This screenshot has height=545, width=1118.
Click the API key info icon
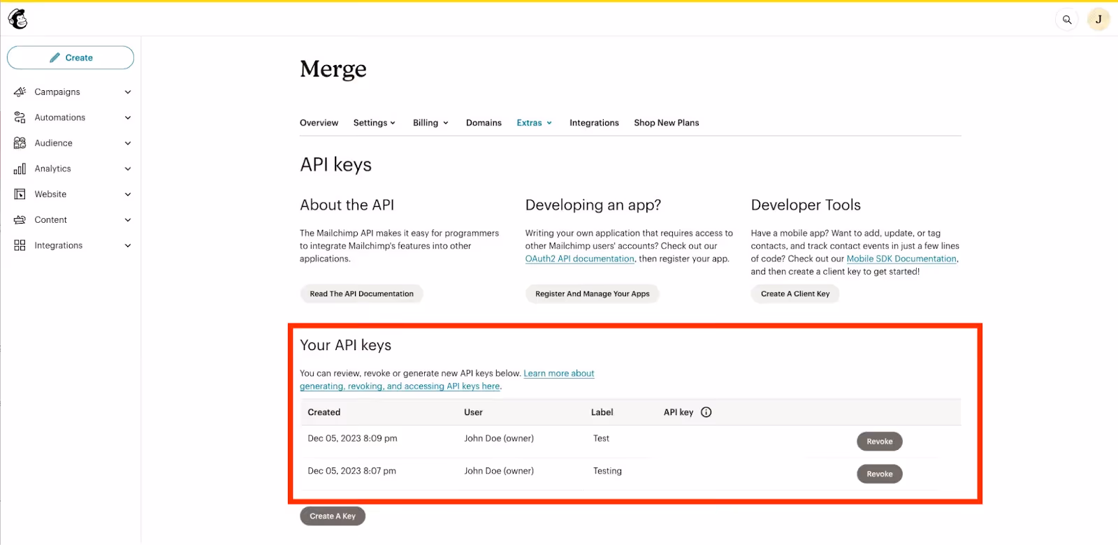click(x=706, y=412)
